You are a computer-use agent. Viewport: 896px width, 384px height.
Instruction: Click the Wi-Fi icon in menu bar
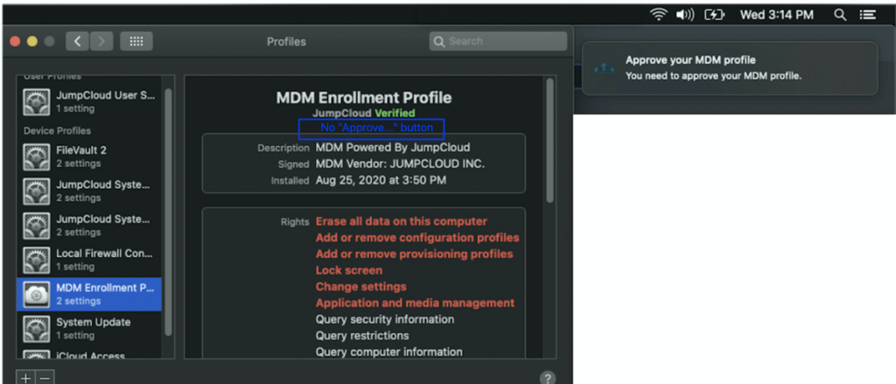click(657, 15)
